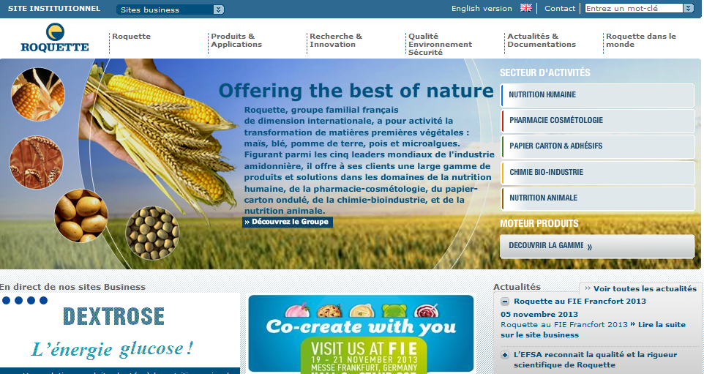Open Produits & Applications menu
704x374 pixels.
(236, 40)
